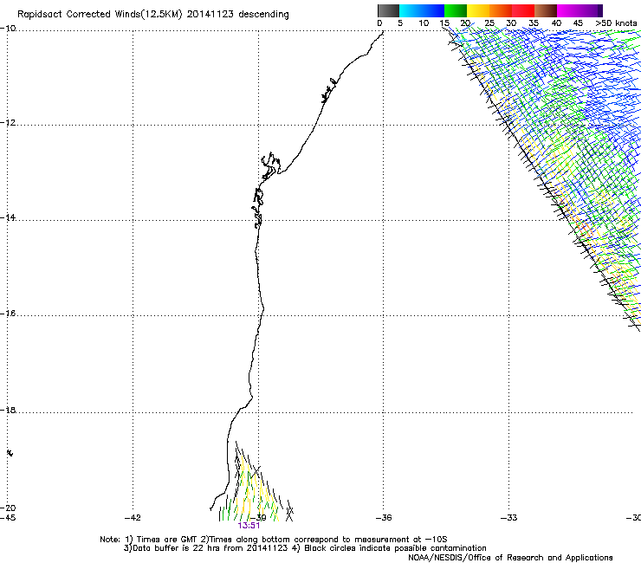Click the gray 0-5 knots color swatch

coord(388,10)
